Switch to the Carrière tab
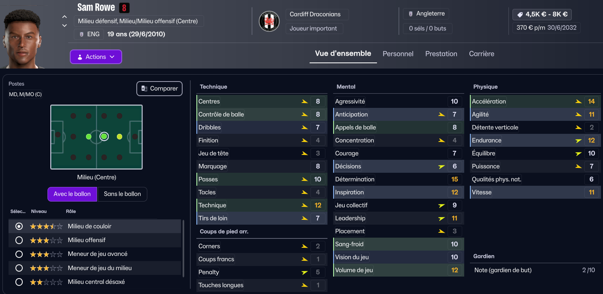Screen dimensions: 603x294 coord(481,54)
